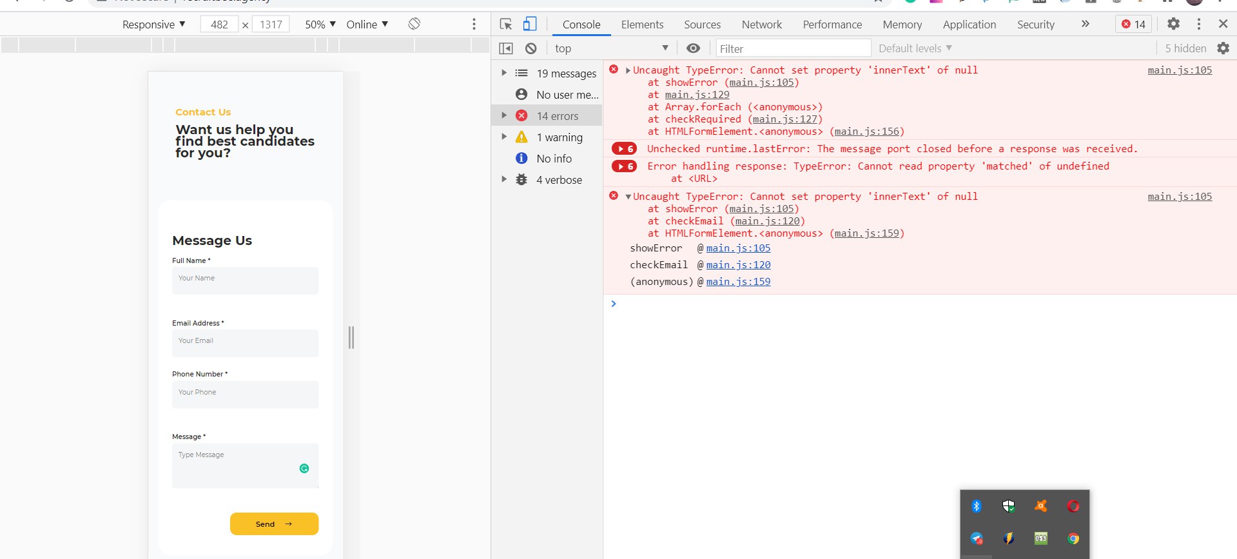Viewport: 1237px width, 559px height.
Task: Click the Type Message textarea
Action: point(245,466)
